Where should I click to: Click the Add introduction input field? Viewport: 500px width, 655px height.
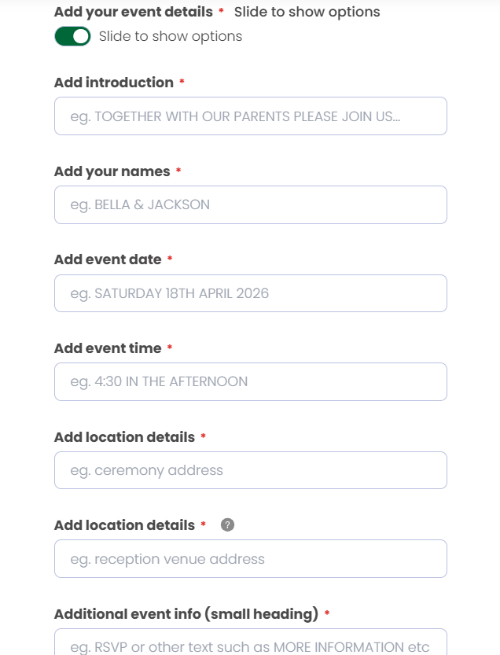(250, 116)
